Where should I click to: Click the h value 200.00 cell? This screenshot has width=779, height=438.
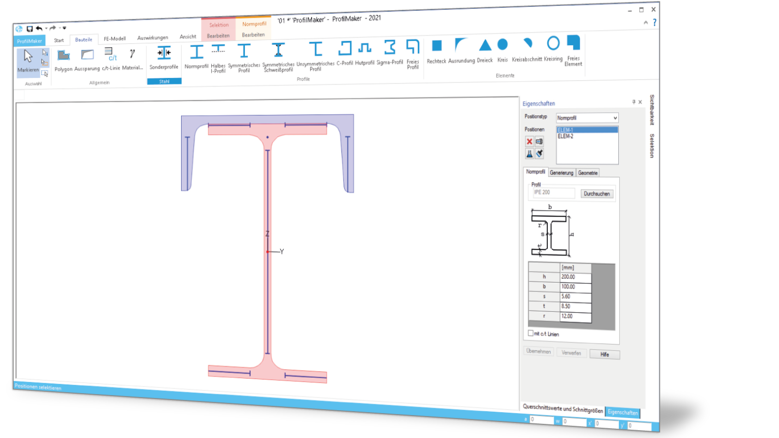tap(575, 277)
